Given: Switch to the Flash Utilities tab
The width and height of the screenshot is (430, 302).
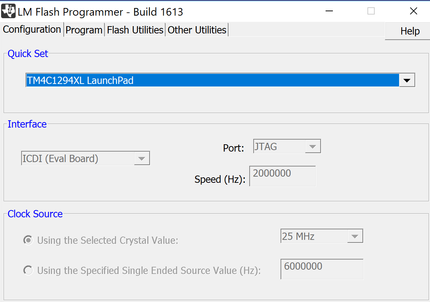Looking at the screenshot, I should click(135, 30).
